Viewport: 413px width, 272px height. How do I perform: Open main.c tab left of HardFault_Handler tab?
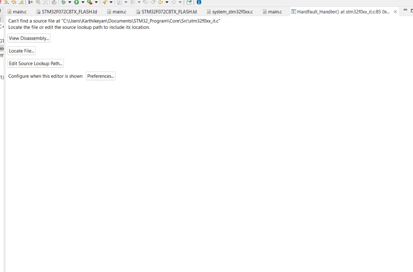[272, 11]
